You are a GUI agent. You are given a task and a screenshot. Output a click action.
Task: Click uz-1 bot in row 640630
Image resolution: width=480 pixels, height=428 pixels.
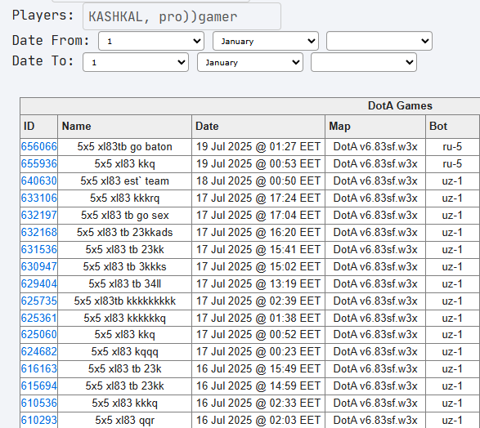452,181
